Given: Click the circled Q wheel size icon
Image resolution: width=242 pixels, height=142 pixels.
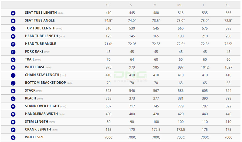Looking at the screenshot, I should pos(13,138).
